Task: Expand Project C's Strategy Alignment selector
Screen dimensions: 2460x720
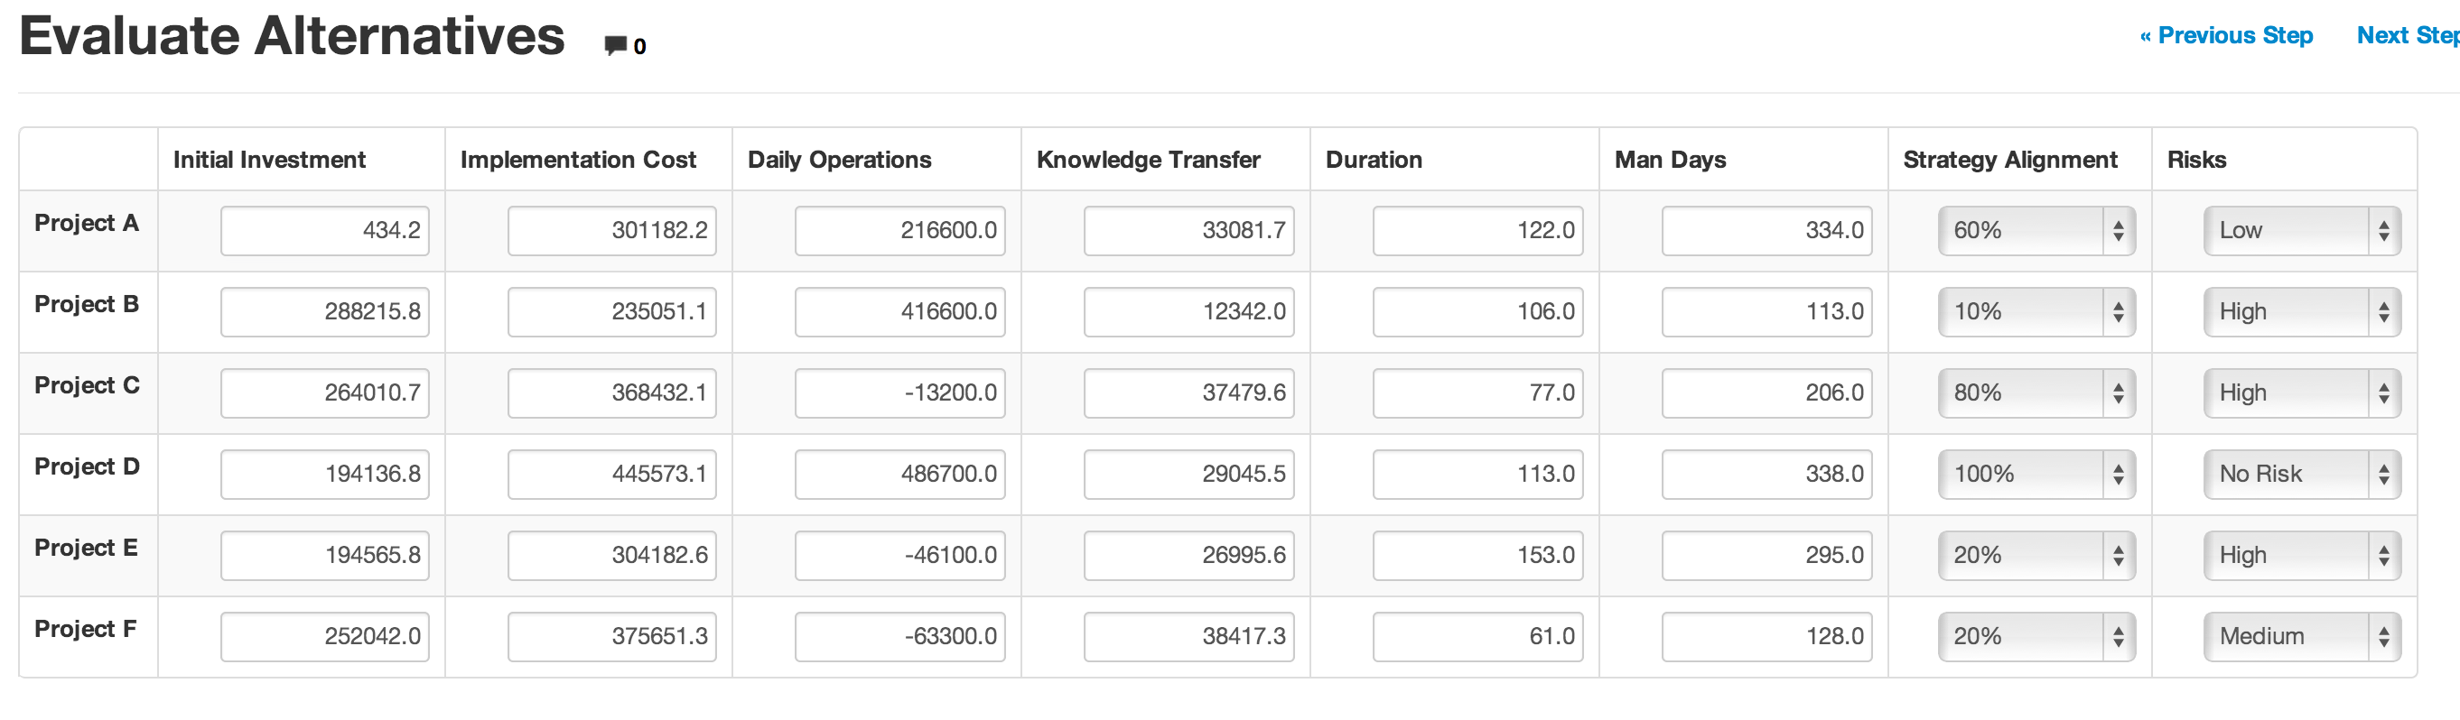Action: (x=2038, y=392)
